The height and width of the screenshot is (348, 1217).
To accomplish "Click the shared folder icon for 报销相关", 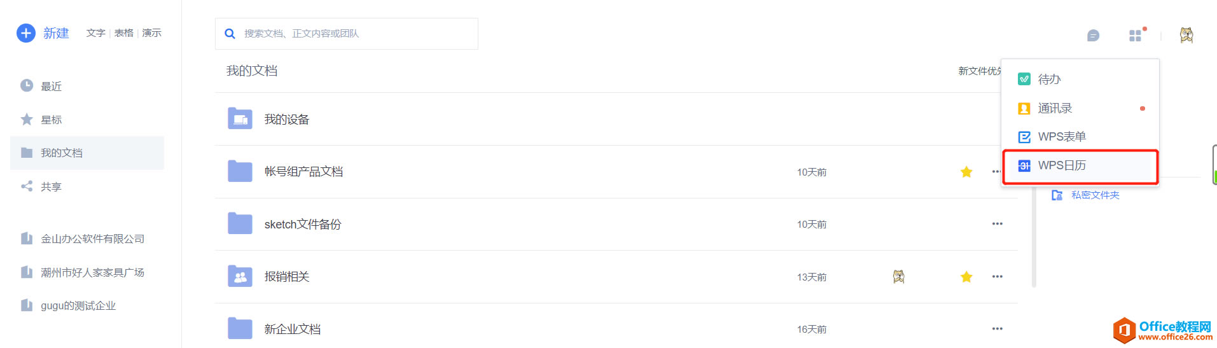I will (x=240, y=277).
